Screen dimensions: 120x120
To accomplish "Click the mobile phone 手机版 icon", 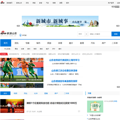I will tap(20, 35).
